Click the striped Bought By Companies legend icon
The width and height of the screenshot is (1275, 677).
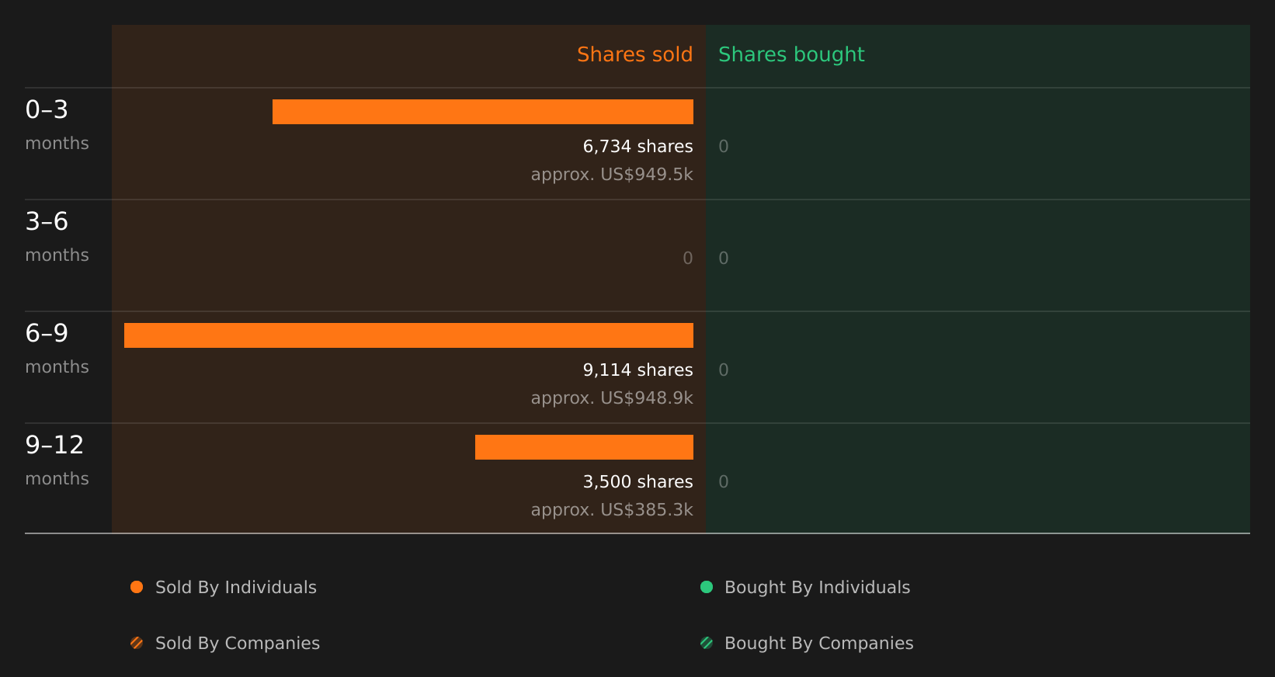(707, 643)
